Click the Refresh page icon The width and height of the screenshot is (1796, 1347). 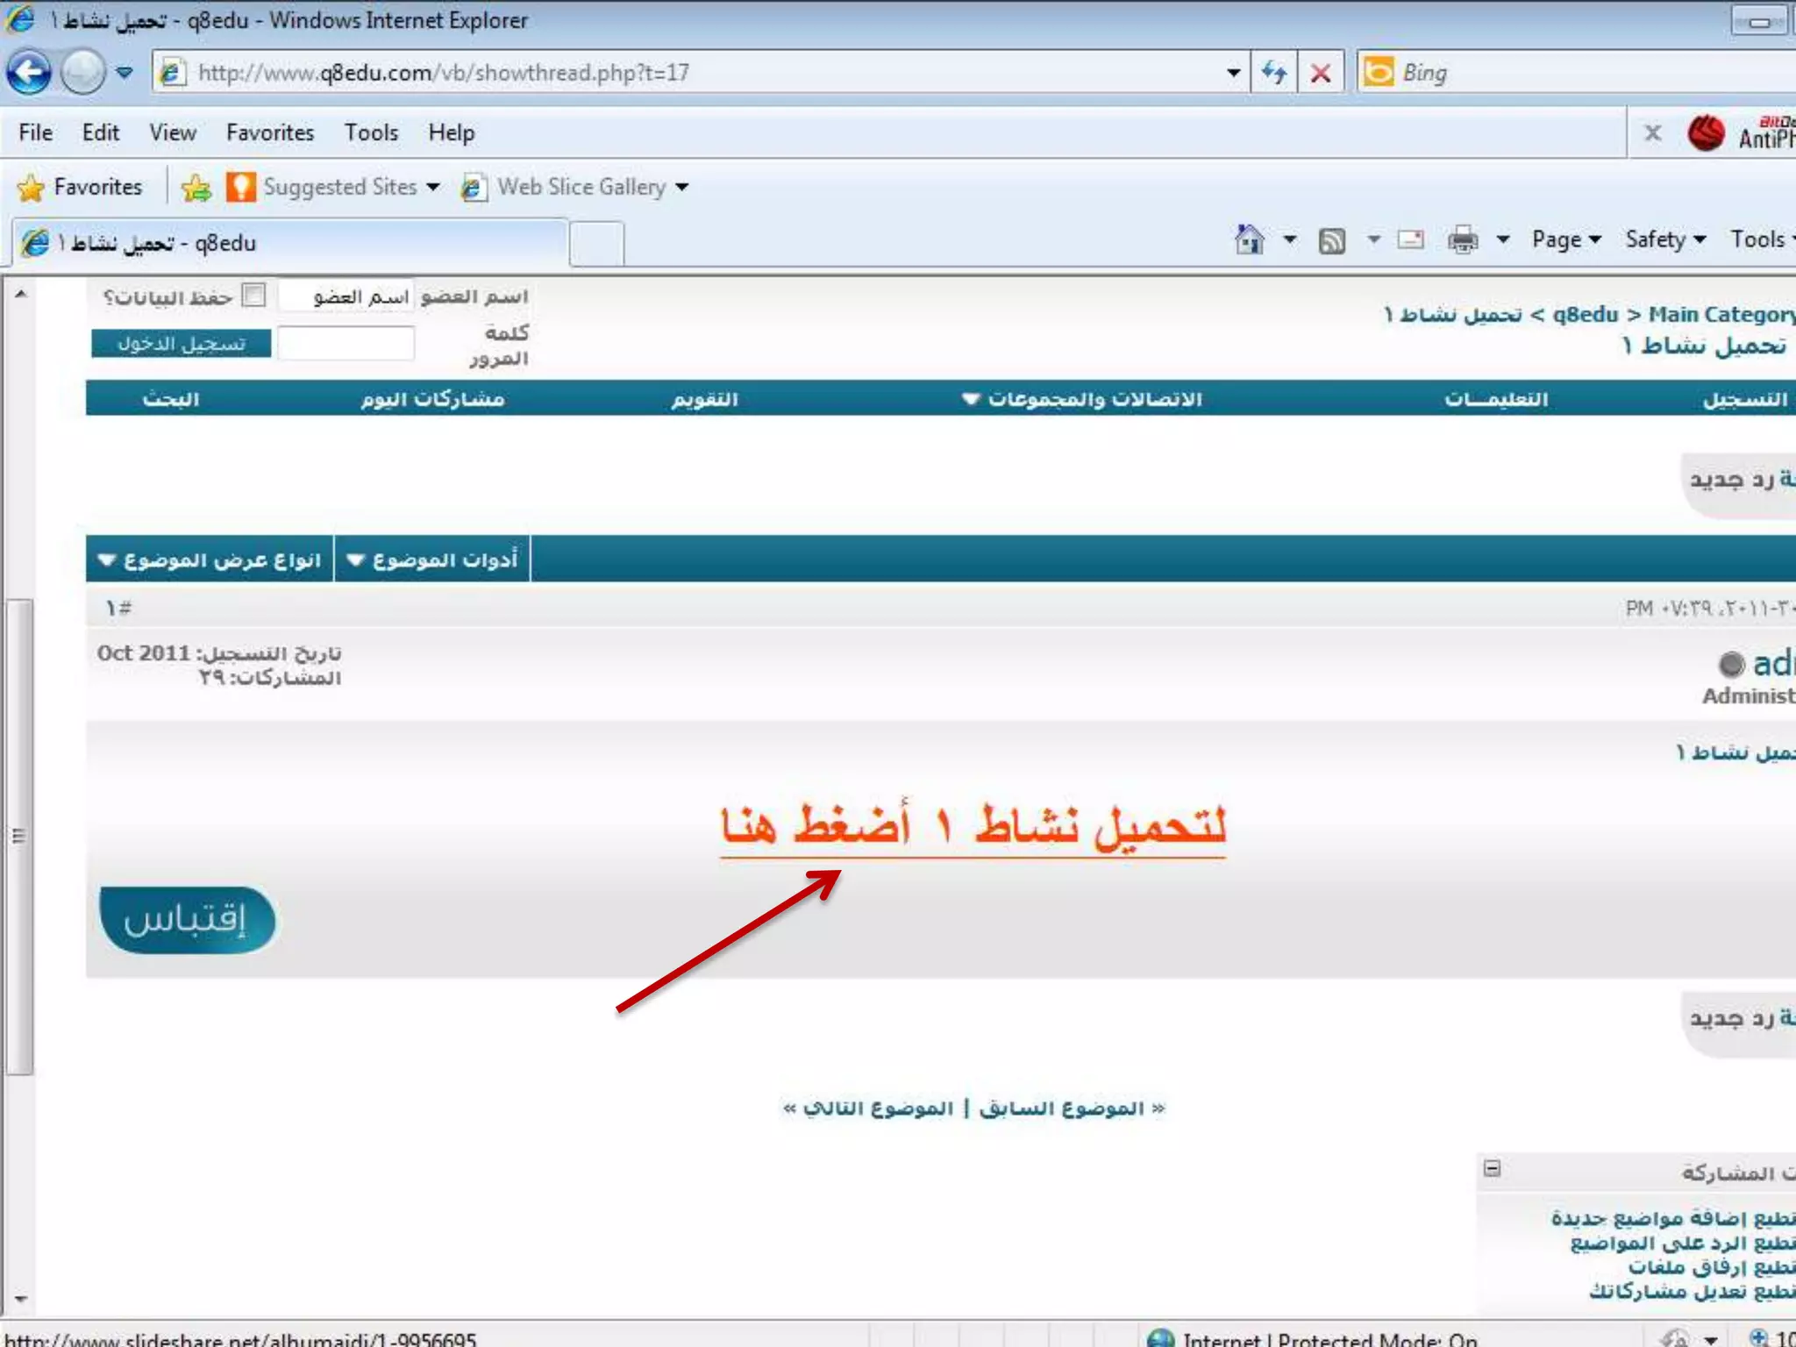1273,73
